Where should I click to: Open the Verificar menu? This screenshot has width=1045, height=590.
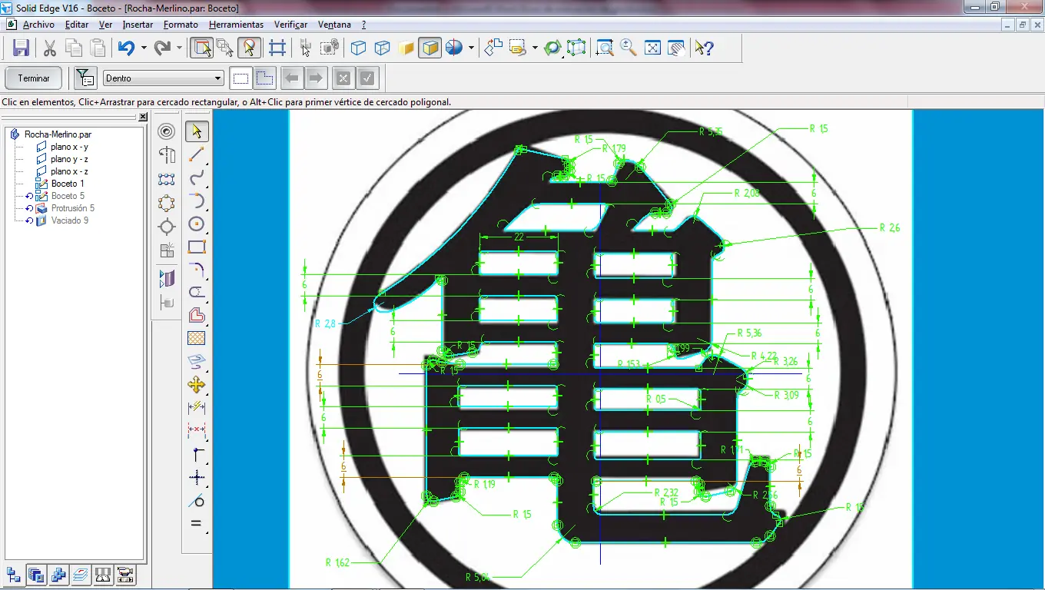290,24
